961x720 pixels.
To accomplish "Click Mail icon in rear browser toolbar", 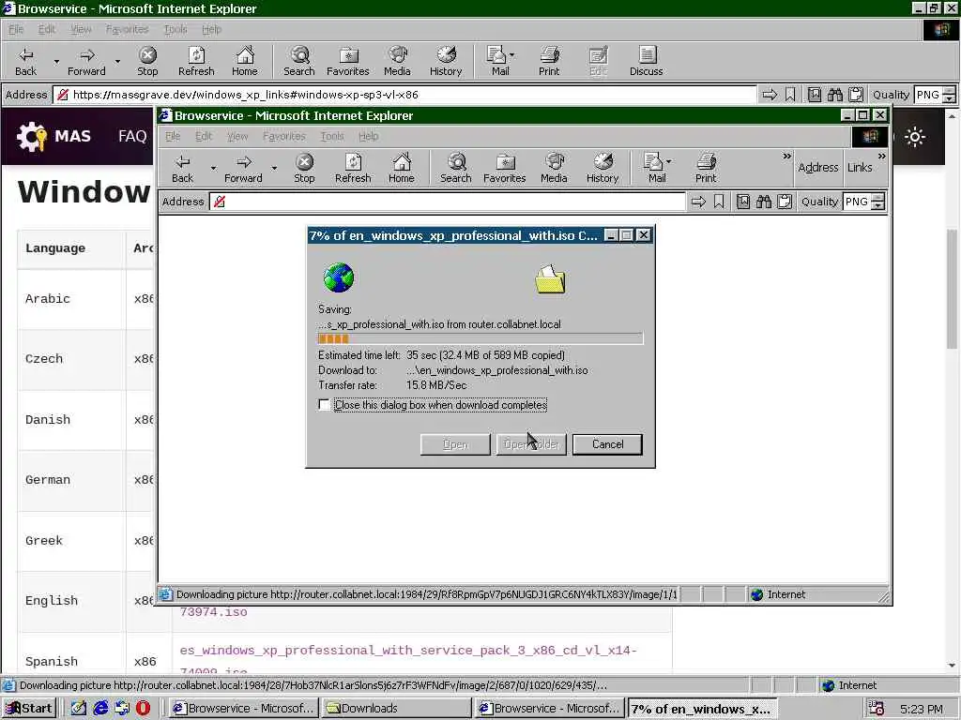I will tap(497, 61).
